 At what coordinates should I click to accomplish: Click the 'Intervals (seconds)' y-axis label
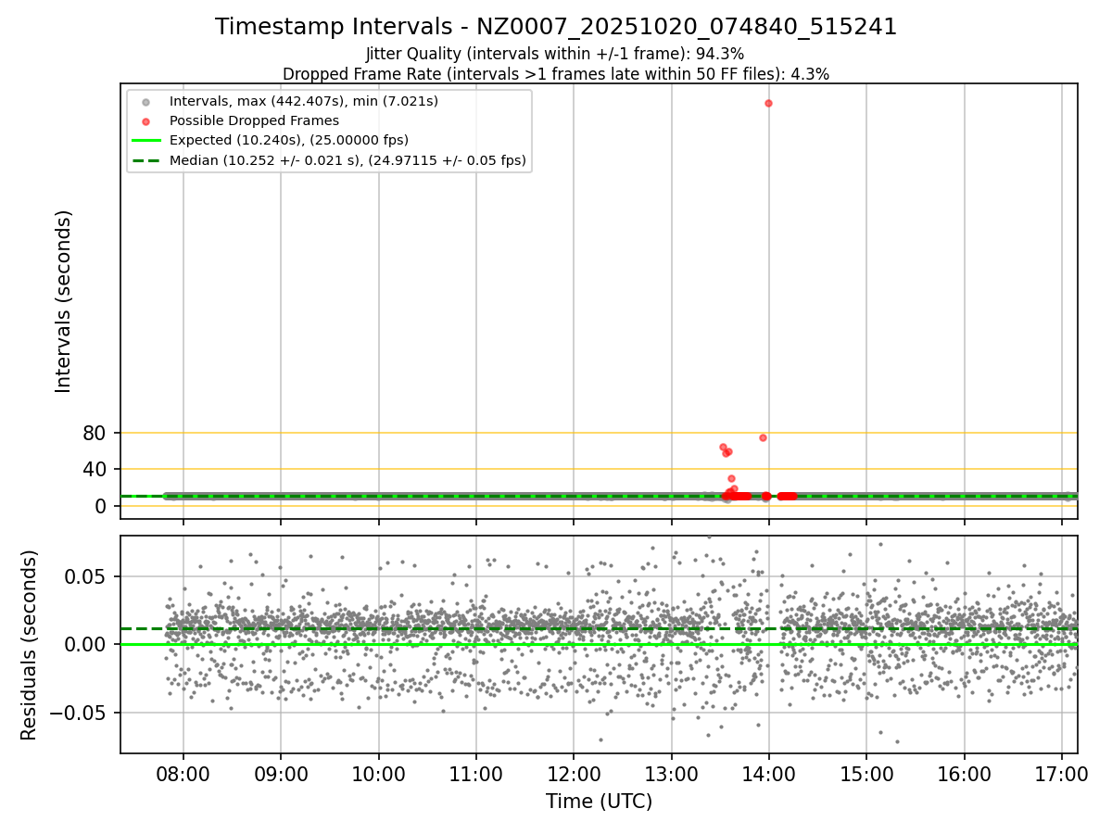coord(64,301)
